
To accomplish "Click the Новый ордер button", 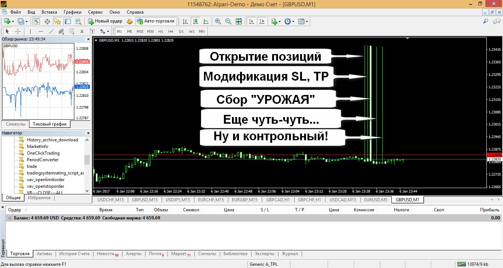I will (105, 21).
